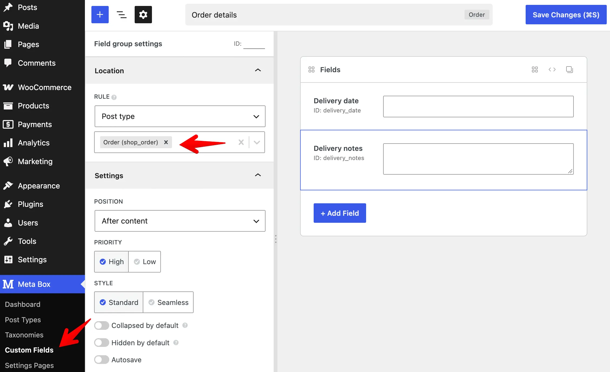Toggle Collapsed by default switch
610x372 pixels.
click(x=102, y=325)
